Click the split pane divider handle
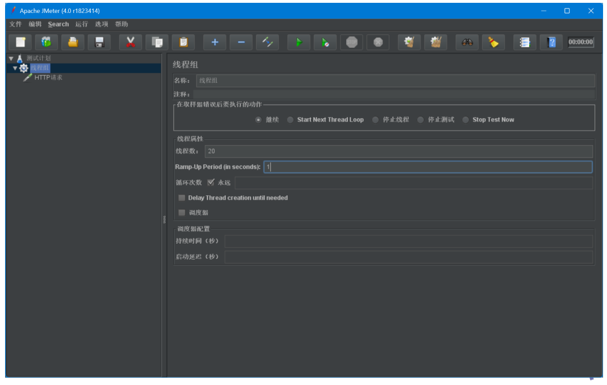 click(x=164, y=220)
